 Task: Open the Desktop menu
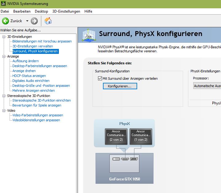pos(41,11)
